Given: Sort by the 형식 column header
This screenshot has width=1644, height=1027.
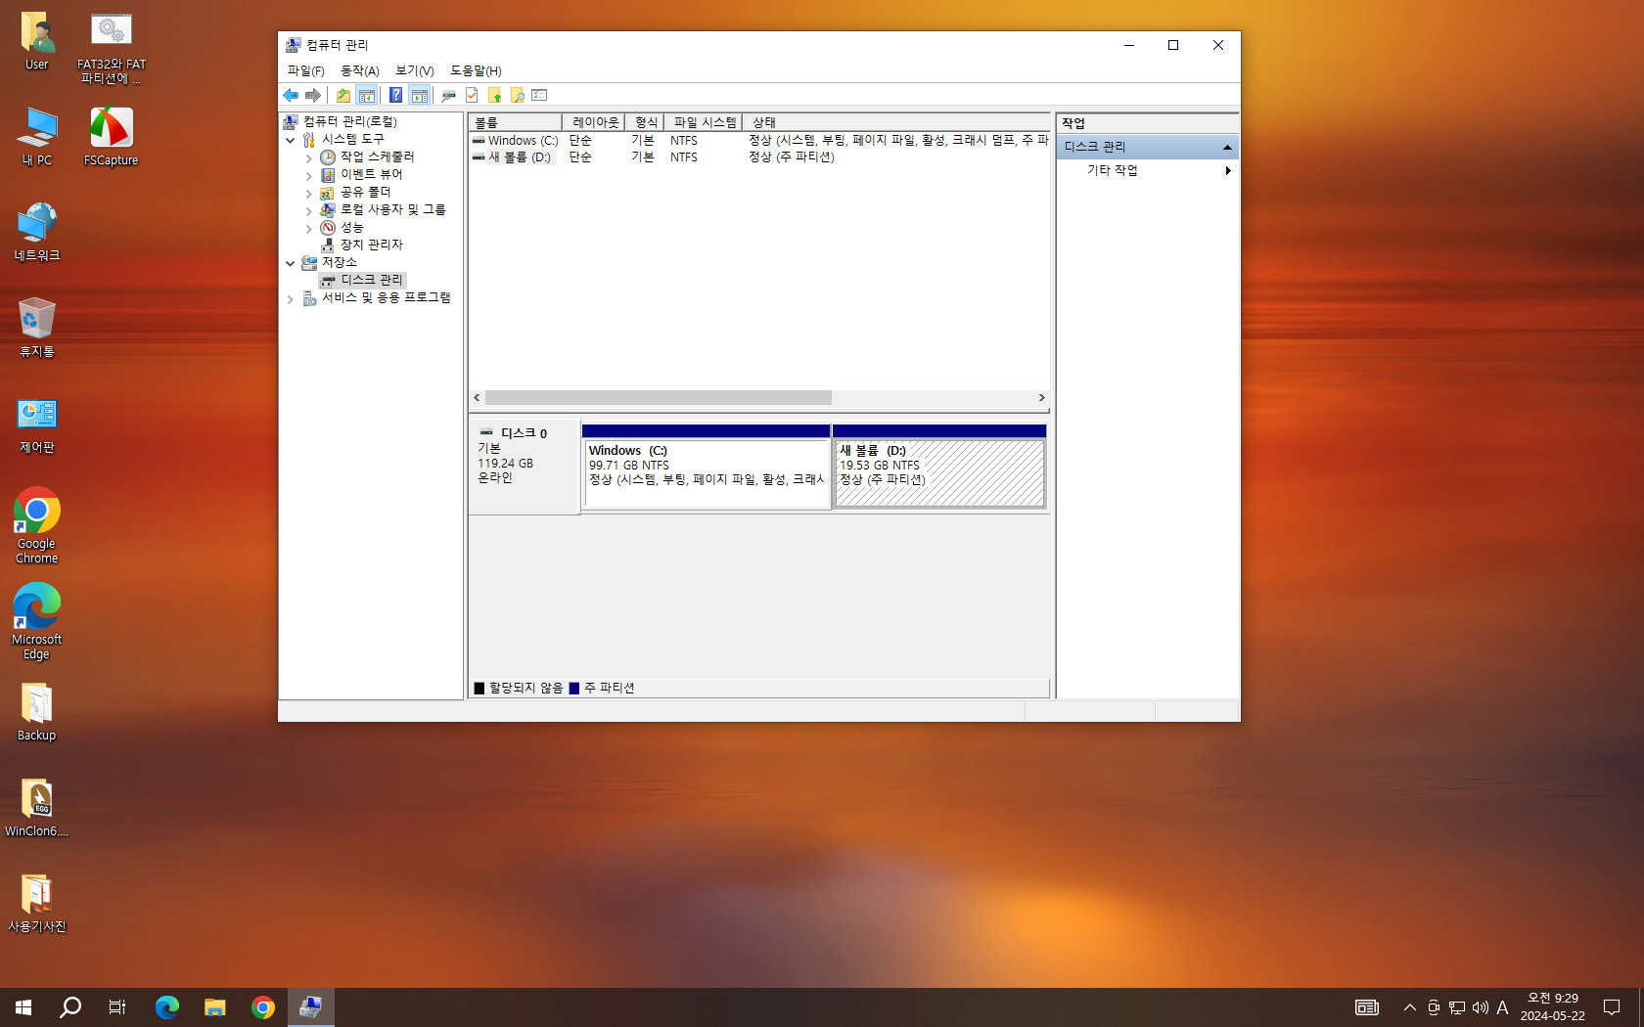Looking at the screenshot, I should click(x=645, y=122).
